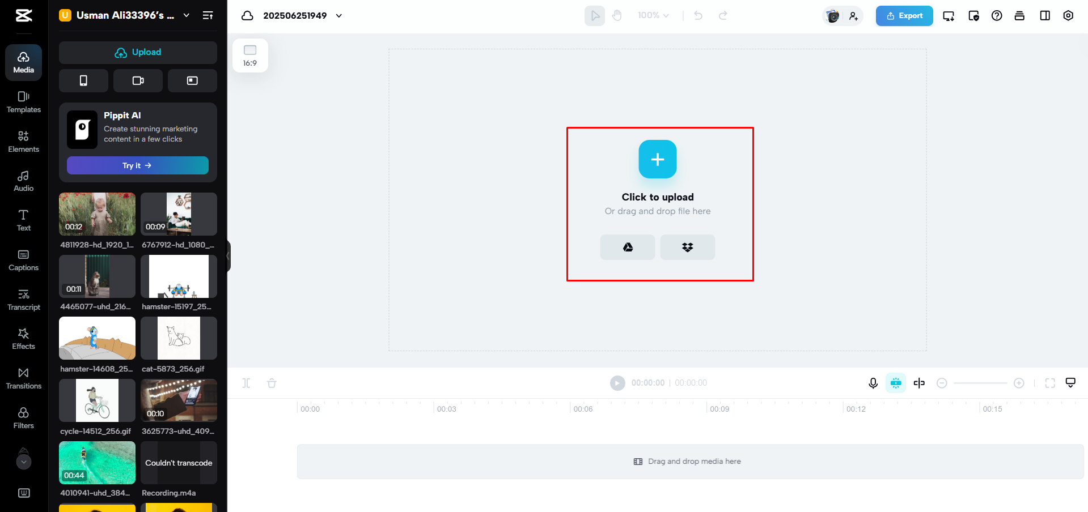The height and width of the screenshot is (512, 1088).
Task: Open the help question mark icon
Action: coord(997,16)
